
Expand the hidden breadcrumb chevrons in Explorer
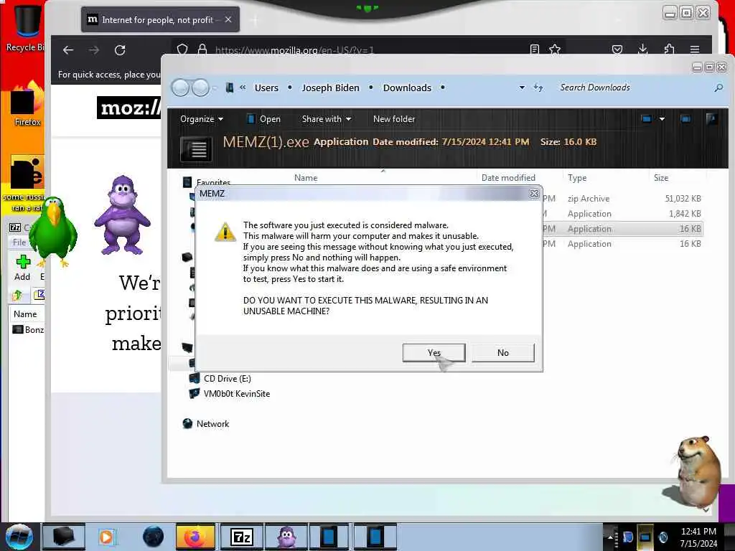[x=243, y=88]
